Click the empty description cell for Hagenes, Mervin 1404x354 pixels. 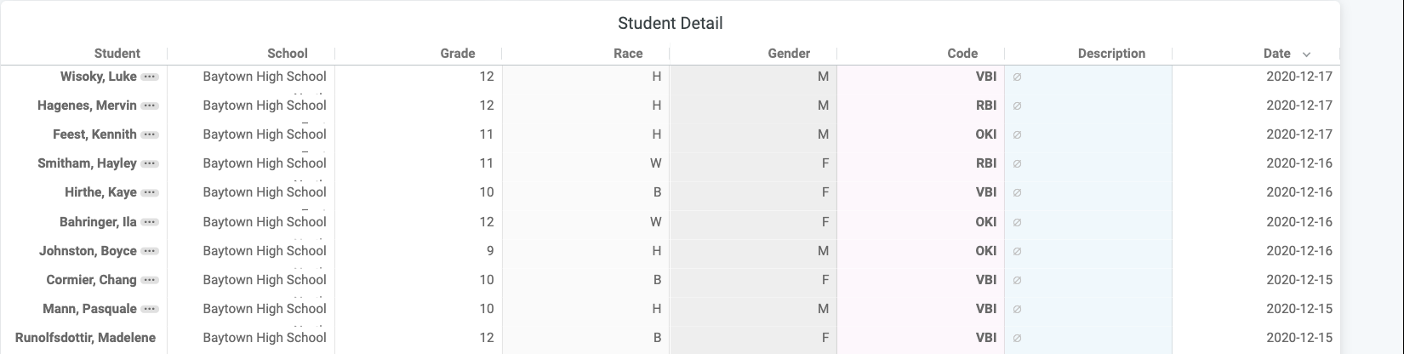pos(1088,106)
